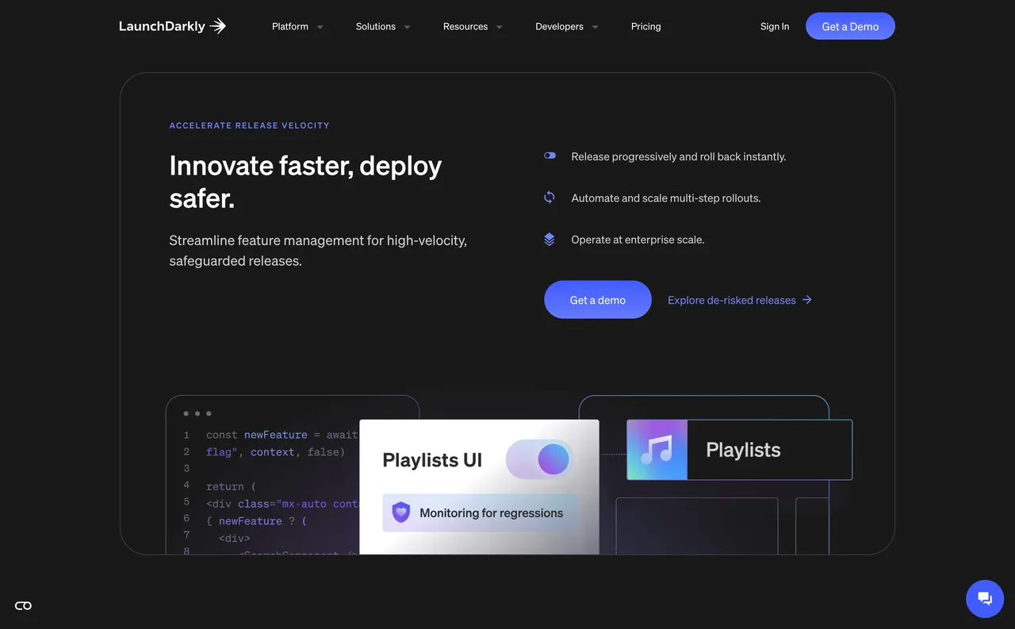Image resolution: width=1015 pixels, height=629 pixels.
Task: Toggle the Playlists UI feature switch
Action: [x=539, y=458]
